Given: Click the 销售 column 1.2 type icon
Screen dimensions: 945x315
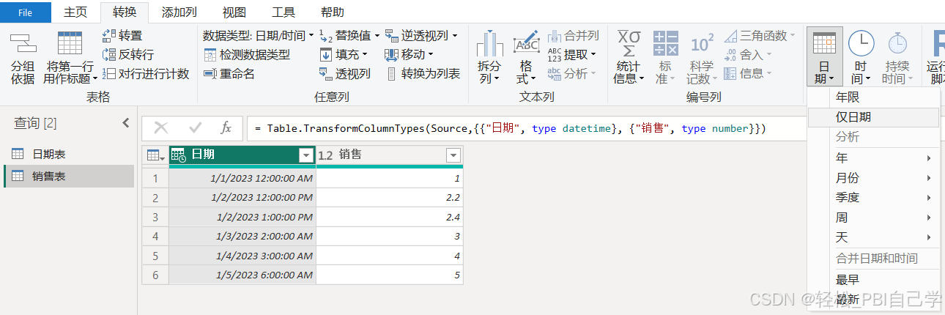Looking at the screenshot, I should tap(326, 155).
